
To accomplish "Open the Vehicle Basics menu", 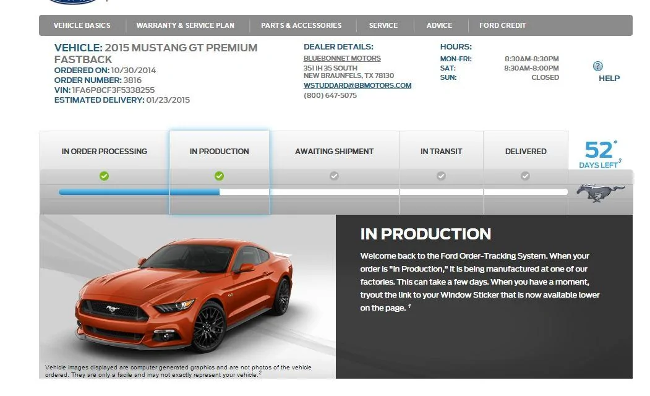I will click(x=82, y=25).
